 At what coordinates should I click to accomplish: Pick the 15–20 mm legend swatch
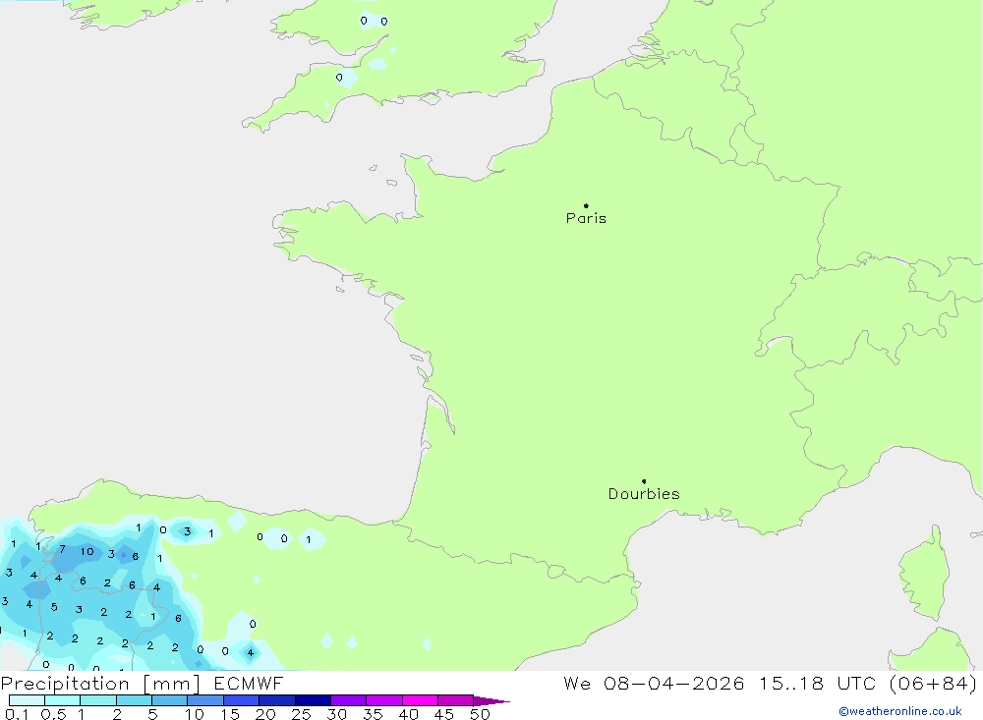242,700
